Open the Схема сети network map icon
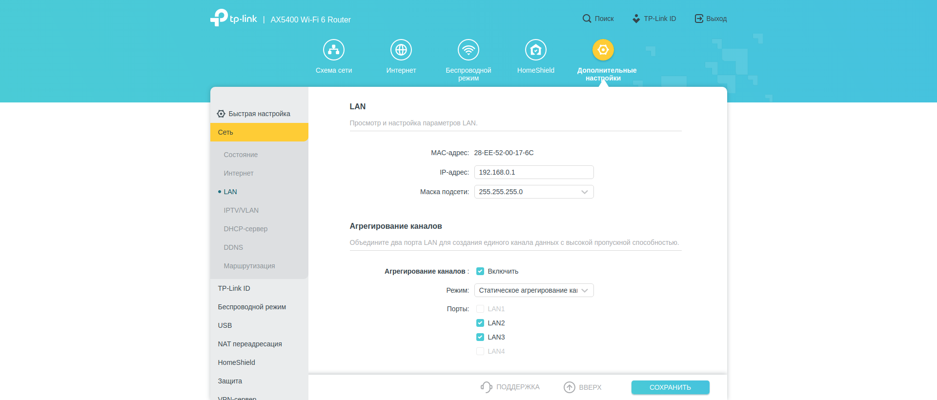The width and height of the screenshot is (937, 400). click(334, 50)
